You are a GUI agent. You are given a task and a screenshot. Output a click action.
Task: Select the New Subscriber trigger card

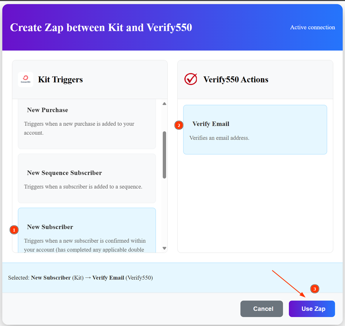coord(87,230)
